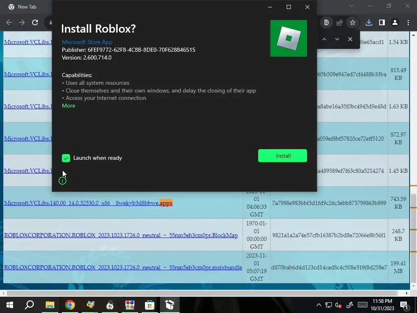Go to previous find result
This screenshot has height=313, width=417.
pos(324,39)
